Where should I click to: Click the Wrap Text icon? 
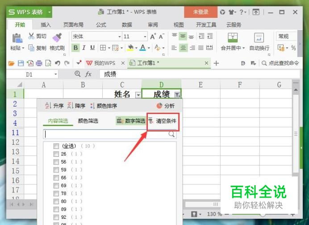(259, 37)
